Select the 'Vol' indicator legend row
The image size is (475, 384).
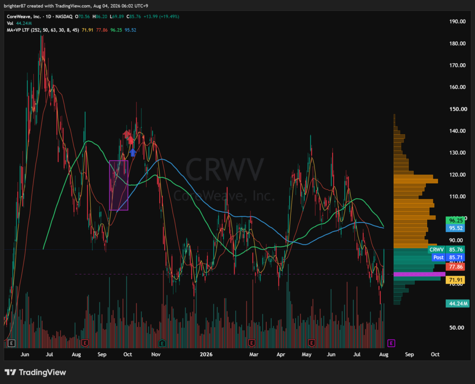point(19,23)
